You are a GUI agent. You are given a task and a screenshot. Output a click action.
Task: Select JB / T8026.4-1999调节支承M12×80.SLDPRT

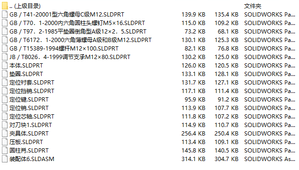[x=70, y=57]
